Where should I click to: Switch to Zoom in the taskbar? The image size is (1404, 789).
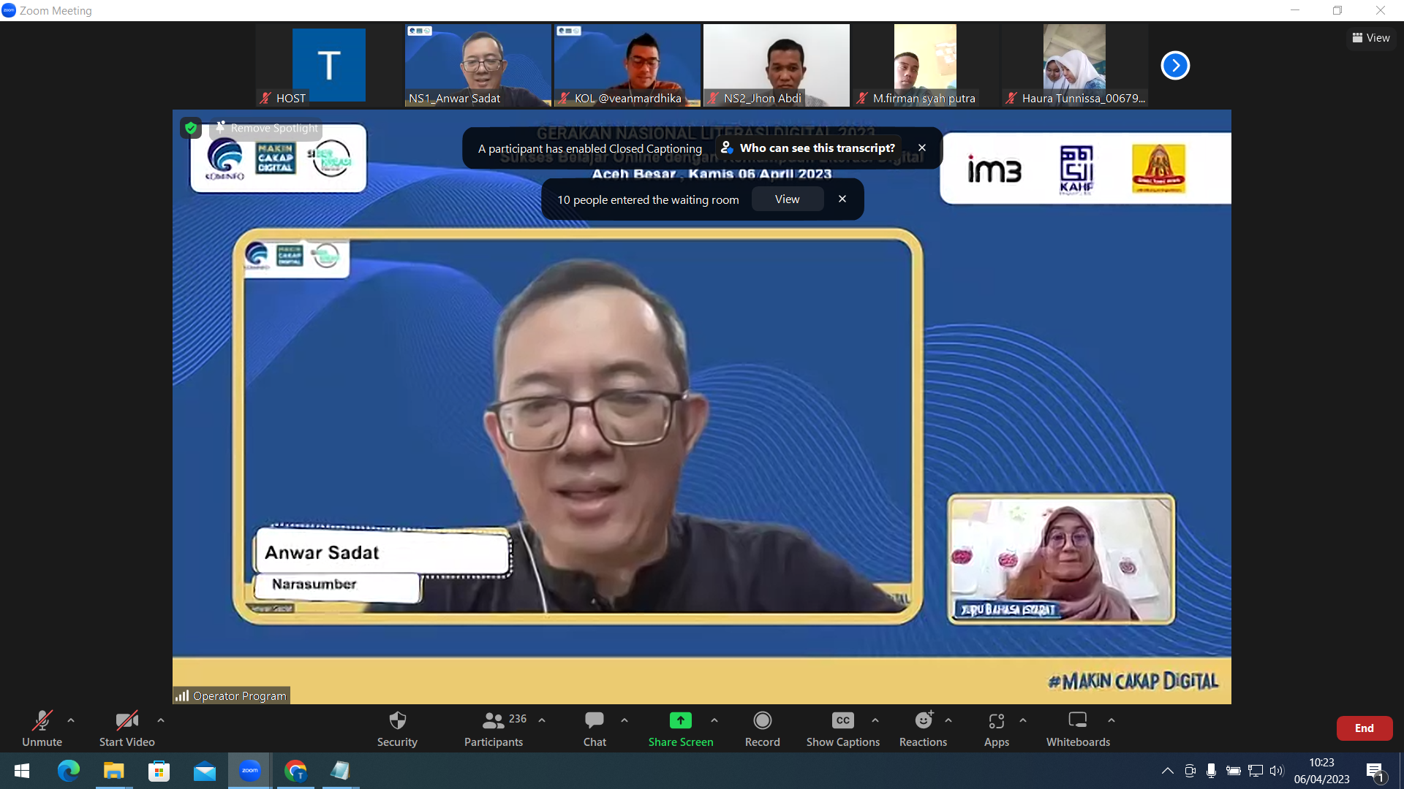pos(250,771)
